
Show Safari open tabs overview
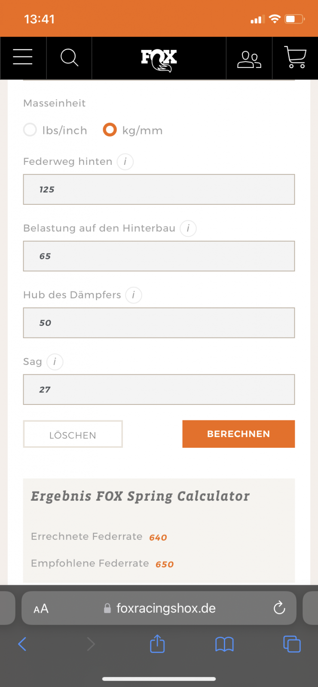pos(292,644)
